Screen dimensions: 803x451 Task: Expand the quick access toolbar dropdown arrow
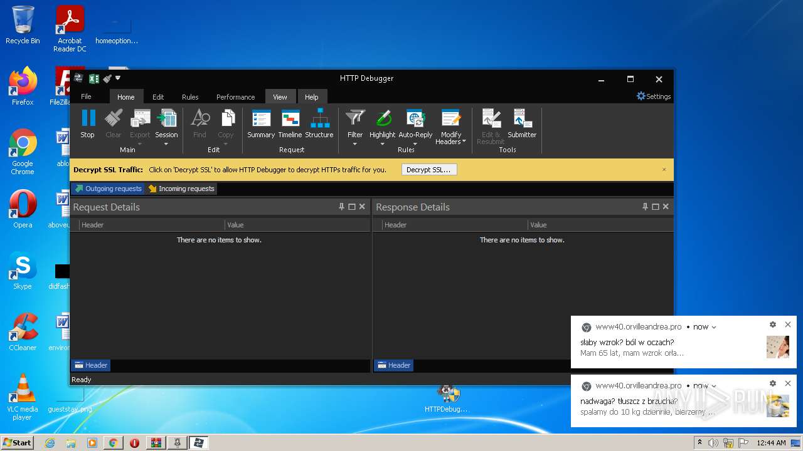[118, 78]
